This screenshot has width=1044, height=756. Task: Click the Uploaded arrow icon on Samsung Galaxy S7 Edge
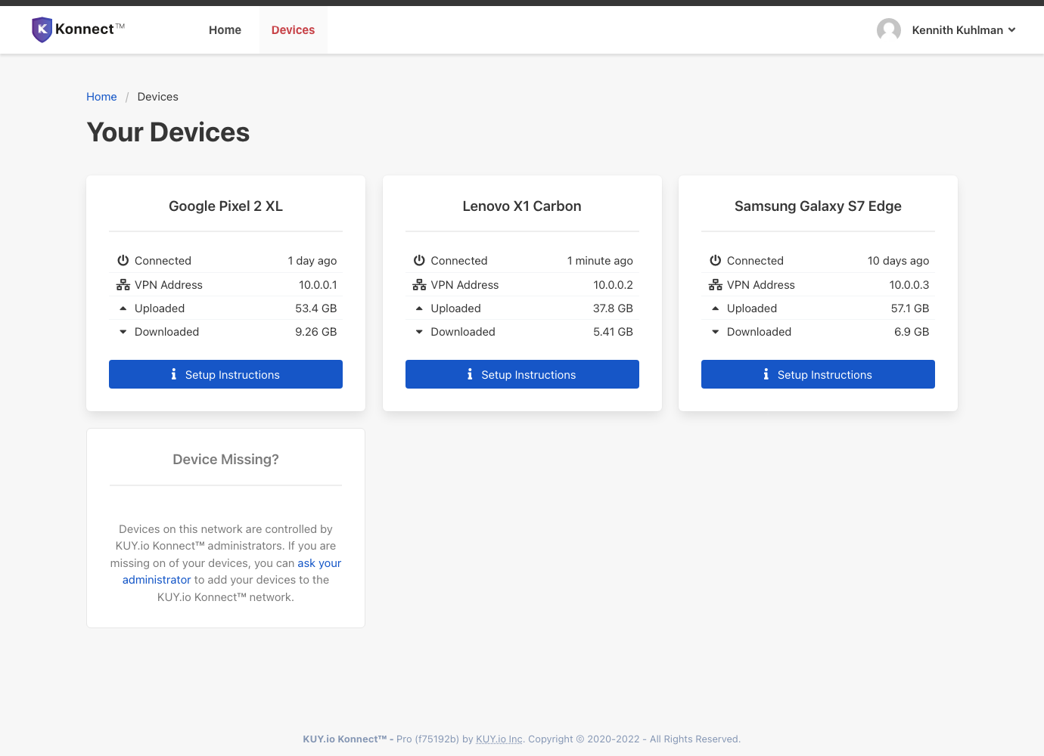(x=715, y=308)
